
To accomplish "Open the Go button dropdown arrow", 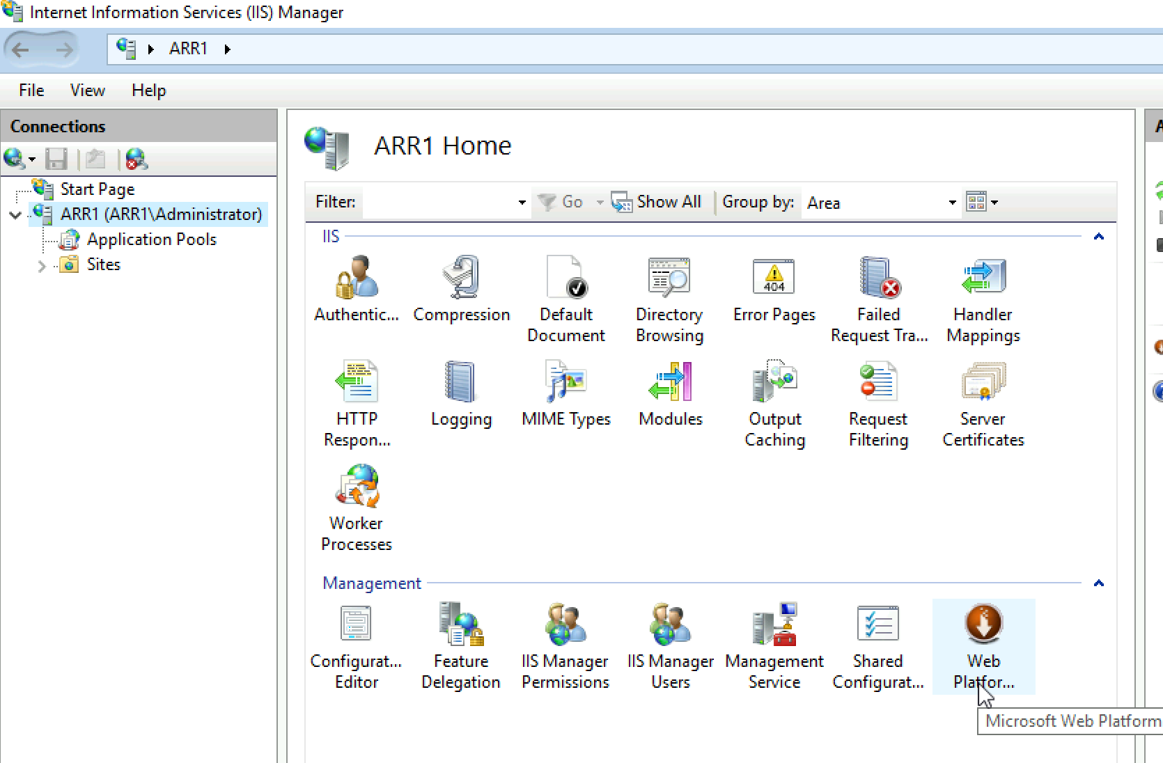I will click(x=600, y=203).
